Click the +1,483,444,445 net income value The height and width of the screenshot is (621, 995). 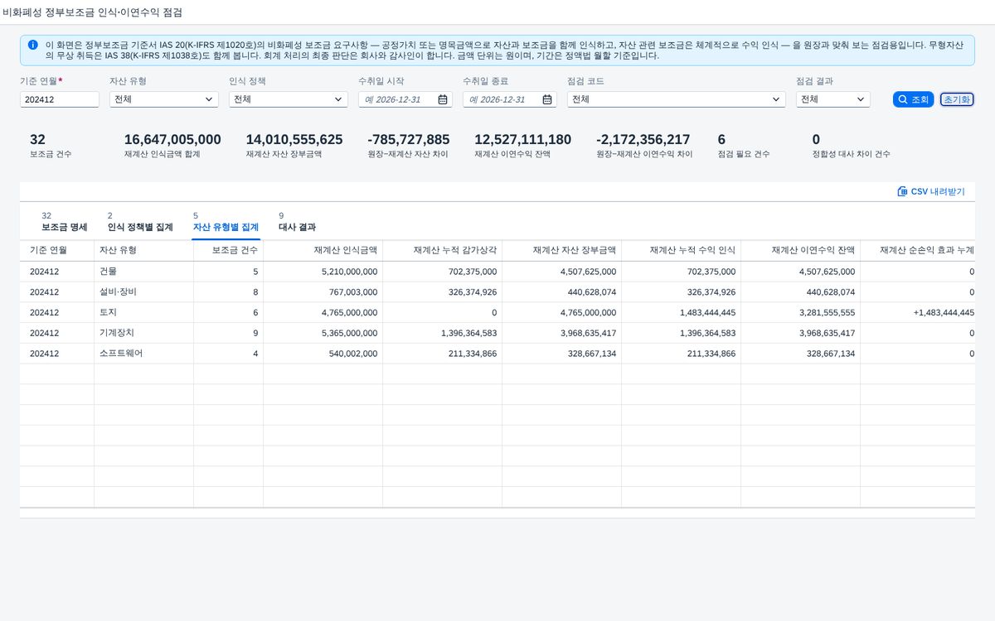(944, 312)
